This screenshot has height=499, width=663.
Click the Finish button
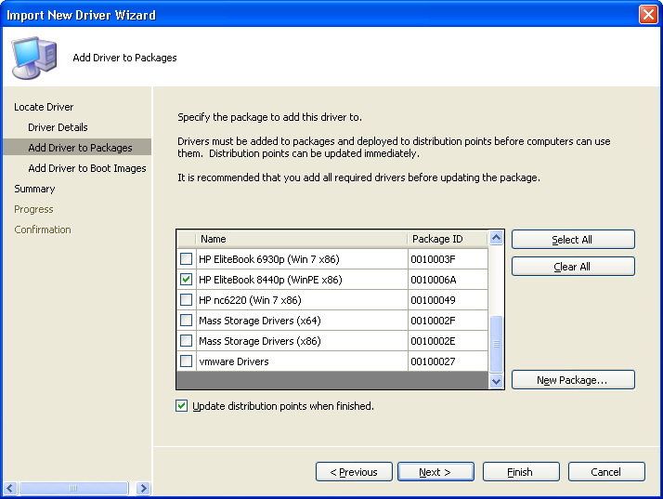tap(521, 472)
